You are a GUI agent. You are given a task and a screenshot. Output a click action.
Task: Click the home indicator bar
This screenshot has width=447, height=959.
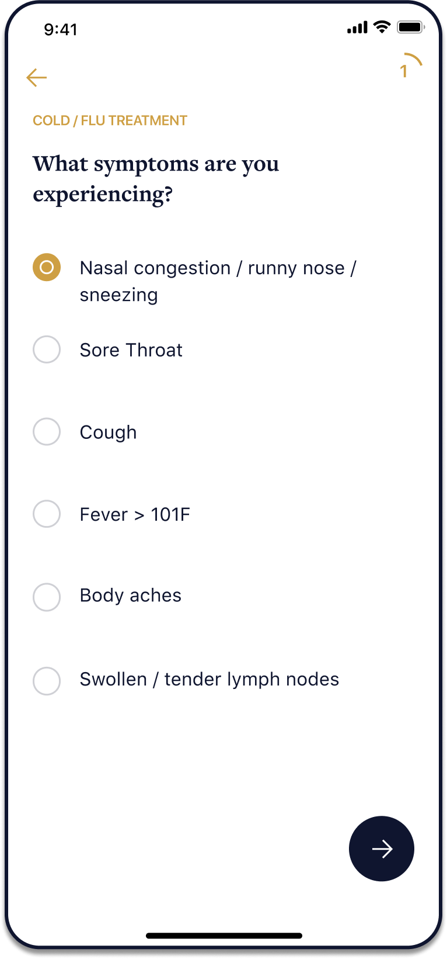[x=224, y=936]
